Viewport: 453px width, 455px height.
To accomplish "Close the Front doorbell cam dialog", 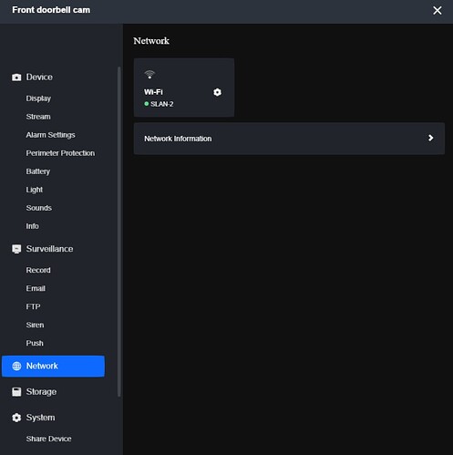I will point(438,10).
